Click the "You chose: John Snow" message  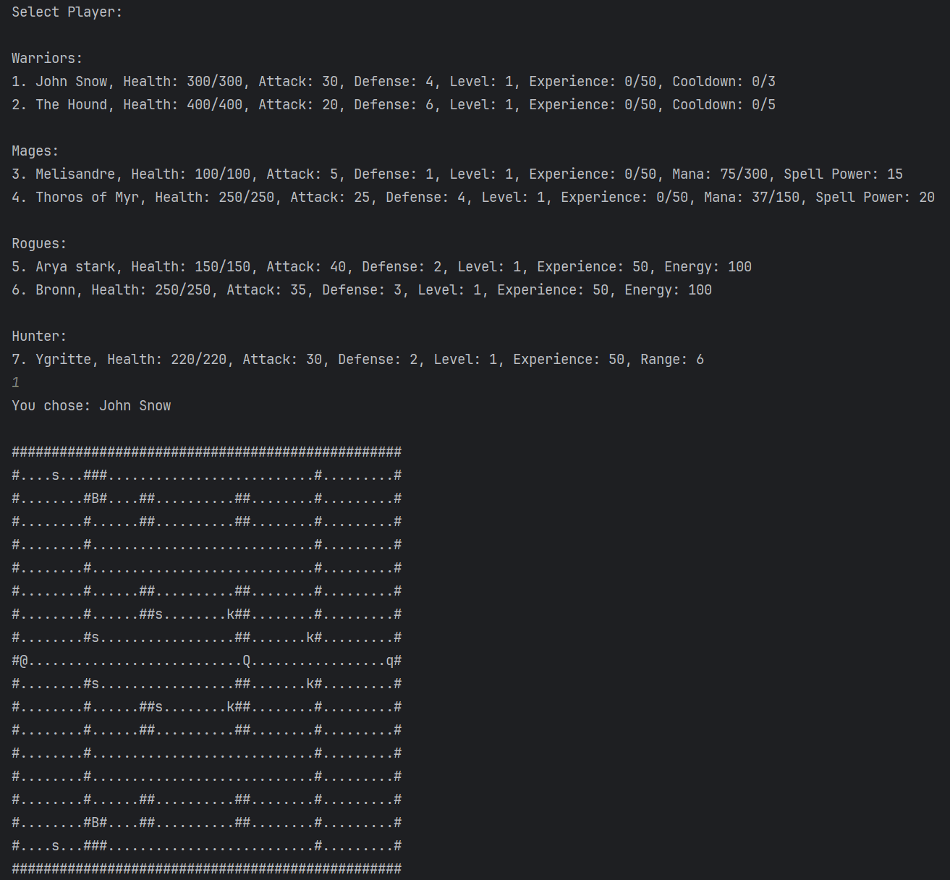pos(91,406)
